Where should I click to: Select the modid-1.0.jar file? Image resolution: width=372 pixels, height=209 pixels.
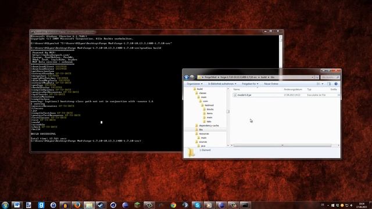(286, 95)
